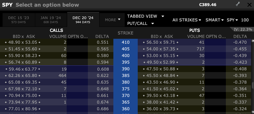Select the 56.50 x 59.71 put quote
254x114 pixels.
161,42
